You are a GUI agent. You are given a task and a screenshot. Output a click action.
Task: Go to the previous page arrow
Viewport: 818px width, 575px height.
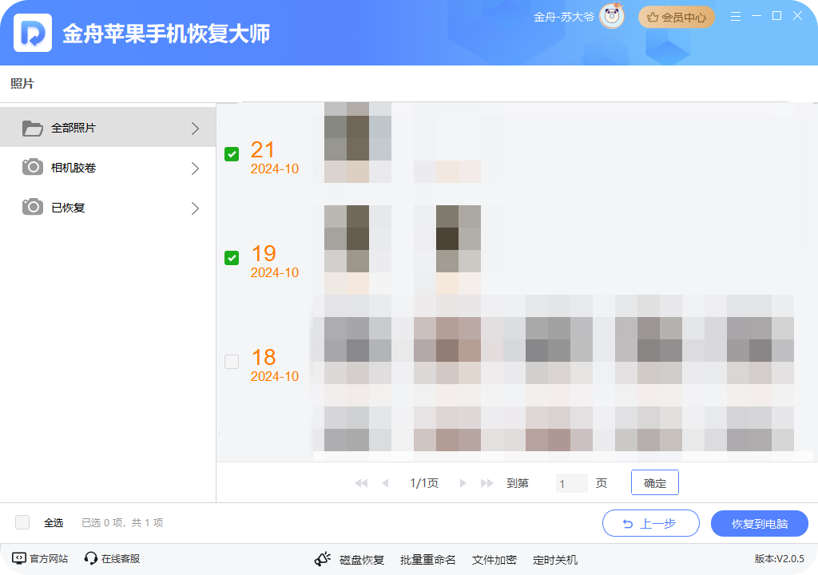point(385,483)
